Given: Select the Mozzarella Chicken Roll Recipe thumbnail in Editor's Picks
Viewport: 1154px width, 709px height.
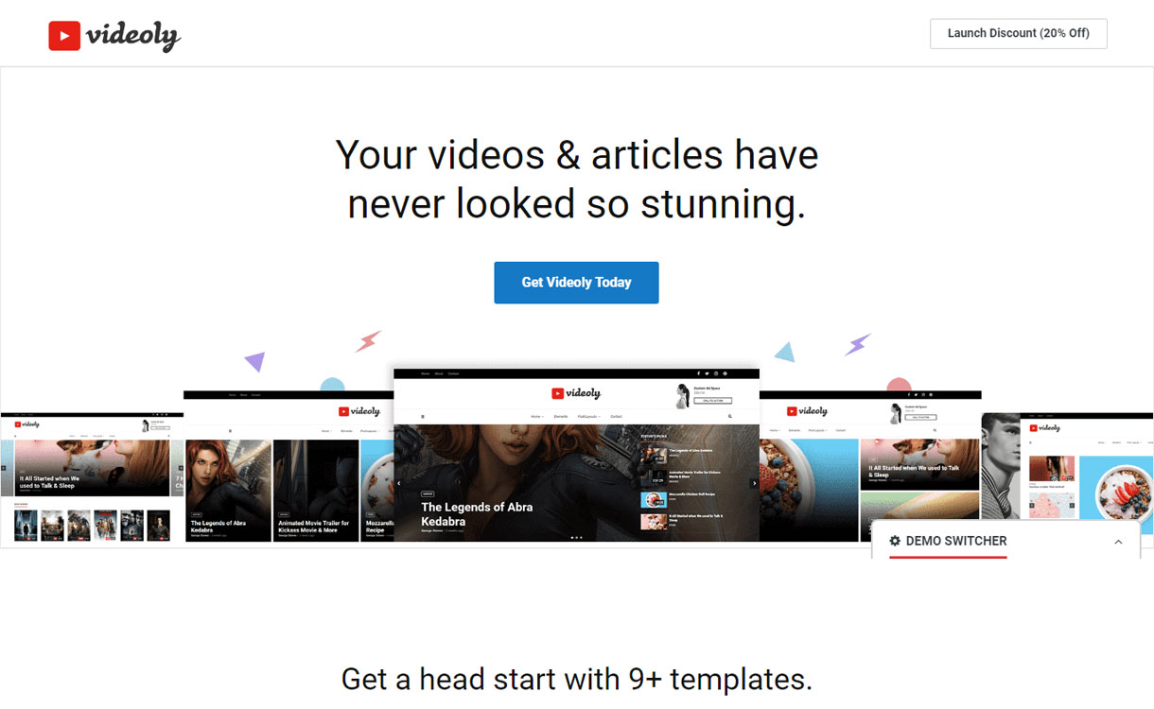Looking at the screenshot, I should tap(653, 499).
